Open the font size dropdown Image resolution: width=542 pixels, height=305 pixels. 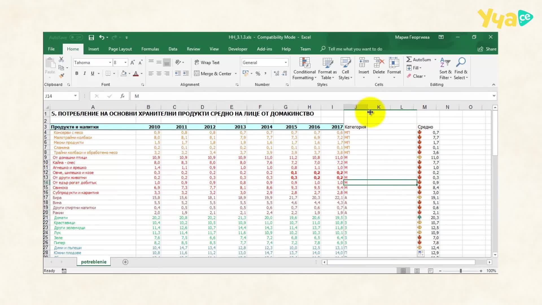tap(126, 62)
